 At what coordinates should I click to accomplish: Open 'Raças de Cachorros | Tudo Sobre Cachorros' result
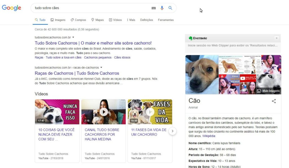(77, 73)
